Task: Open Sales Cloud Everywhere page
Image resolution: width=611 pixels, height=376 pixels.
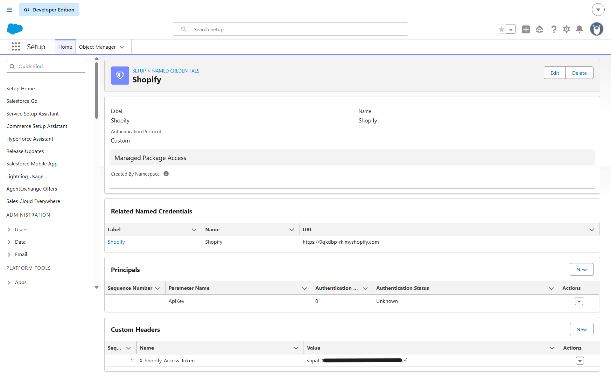Action: click(33, 201)
